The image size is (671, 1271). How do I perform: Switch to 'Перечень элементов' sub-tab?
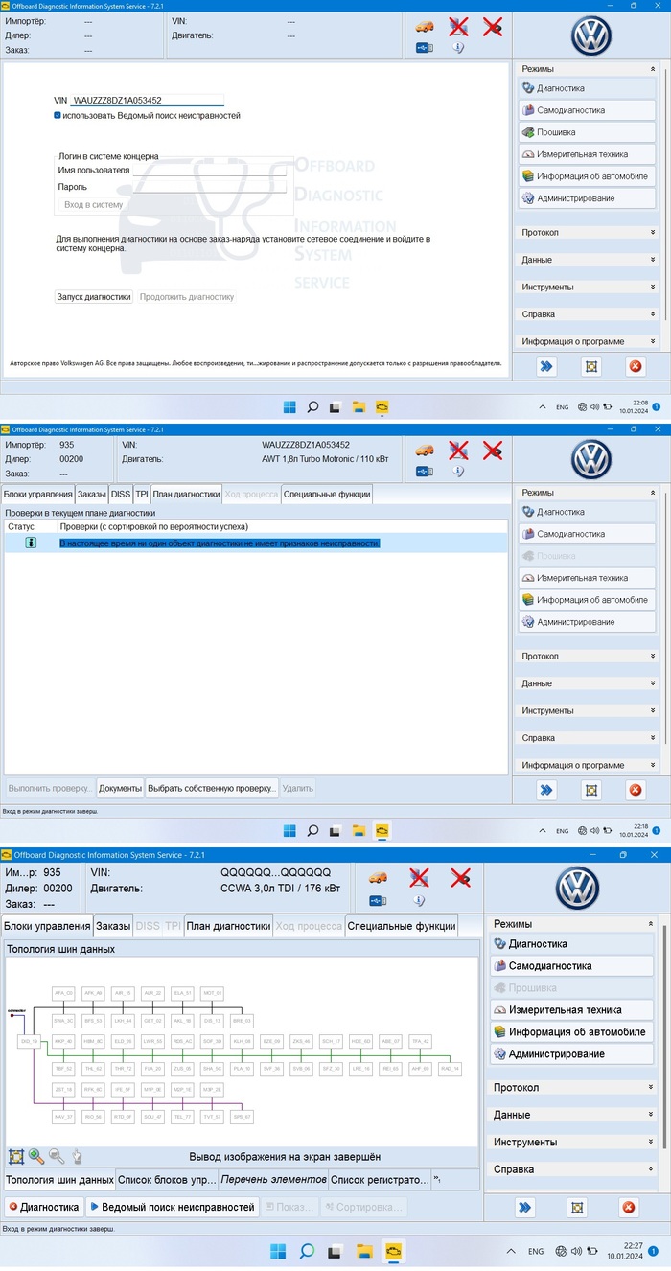pyautogui.click(x=274, y=1180)
